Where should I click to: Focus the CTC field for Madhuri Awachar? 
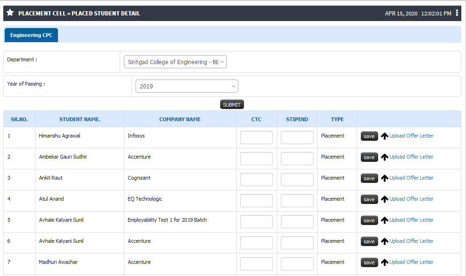(257, 264)
